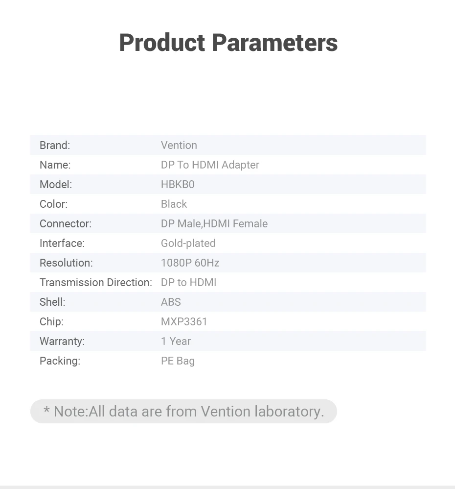Select the 1 Year warranty value
The width and height of the screenshot is (455, 489).
[176, 341]
